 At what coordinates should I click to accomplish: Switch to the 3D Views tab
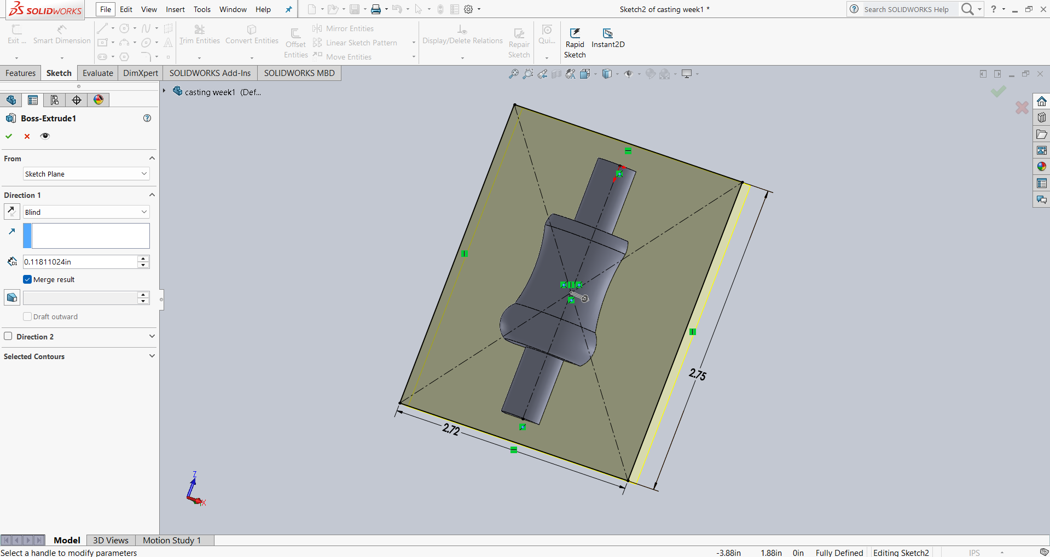click(x=111, y=540)
